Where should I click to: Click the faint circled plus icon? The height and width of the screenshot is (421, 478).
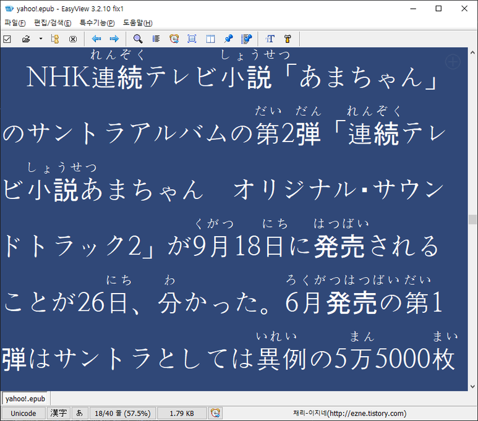coord(453,62)
